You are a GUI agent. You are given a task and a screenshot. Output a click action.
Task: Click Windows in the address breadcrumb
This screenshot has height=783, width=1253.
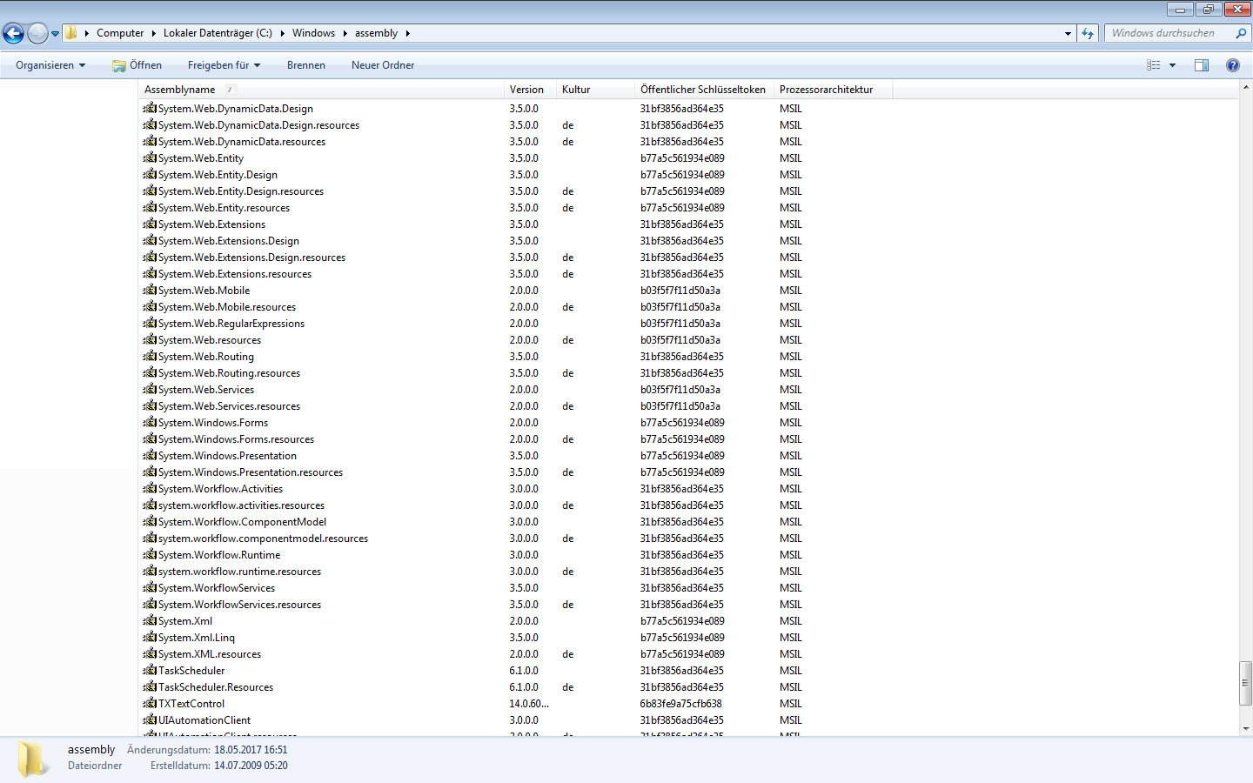pyautogui.click(x=313, y=33)
